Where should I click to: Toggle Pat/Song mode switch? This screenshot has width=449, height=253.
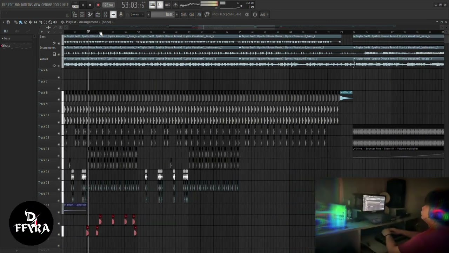pyautogui.click(x=75, y=5)
